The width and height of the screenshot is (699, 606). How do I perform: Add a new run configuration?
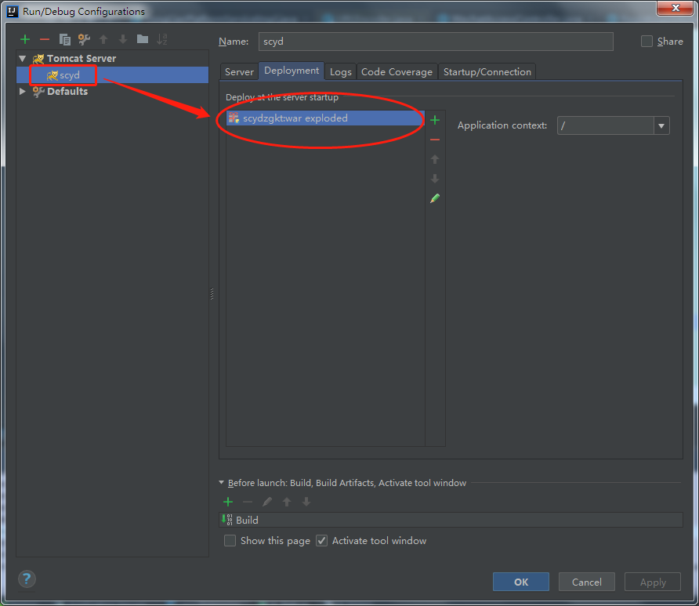(x=24, y=39)
